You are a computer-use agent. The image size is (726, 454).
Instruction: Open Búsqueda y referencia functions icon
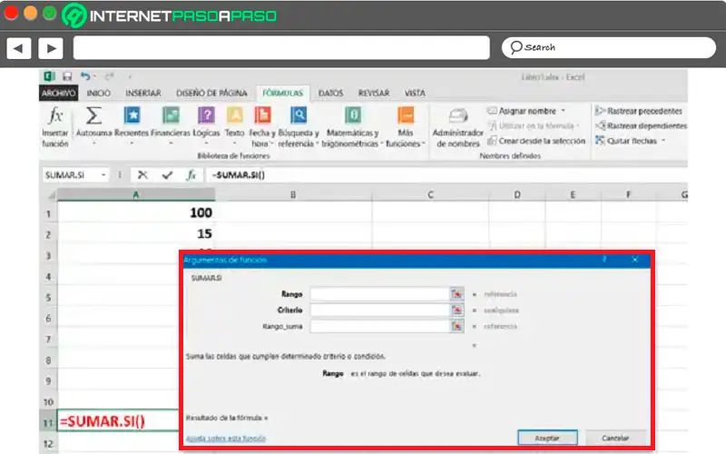click(x=299, y=115)
